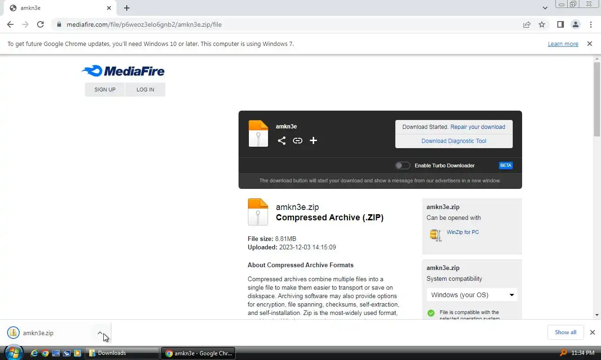The image size is (601, 360).
Task: Click the Learn more link
Action: coord(563,44)
